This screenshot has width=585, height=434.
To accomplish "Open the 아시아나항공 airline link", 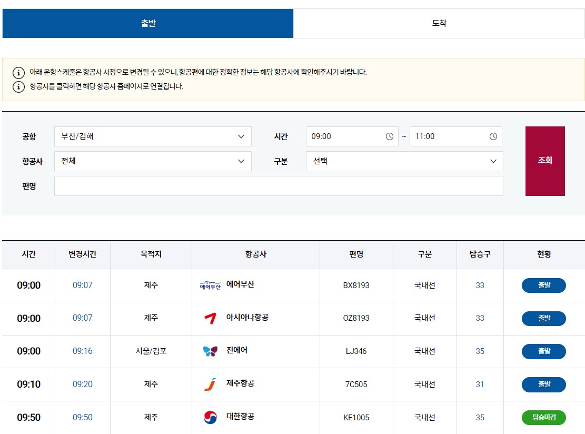I will [247, 317].
